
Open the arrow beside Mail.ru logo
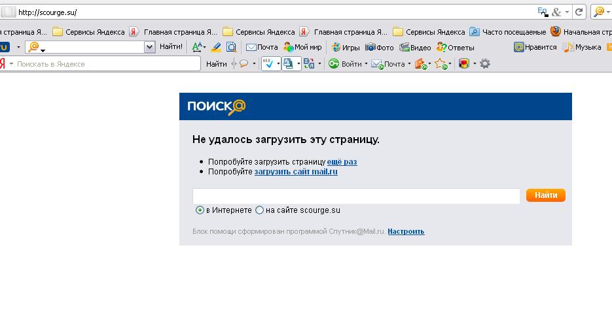pyautogui.click(x=18, y=47)
